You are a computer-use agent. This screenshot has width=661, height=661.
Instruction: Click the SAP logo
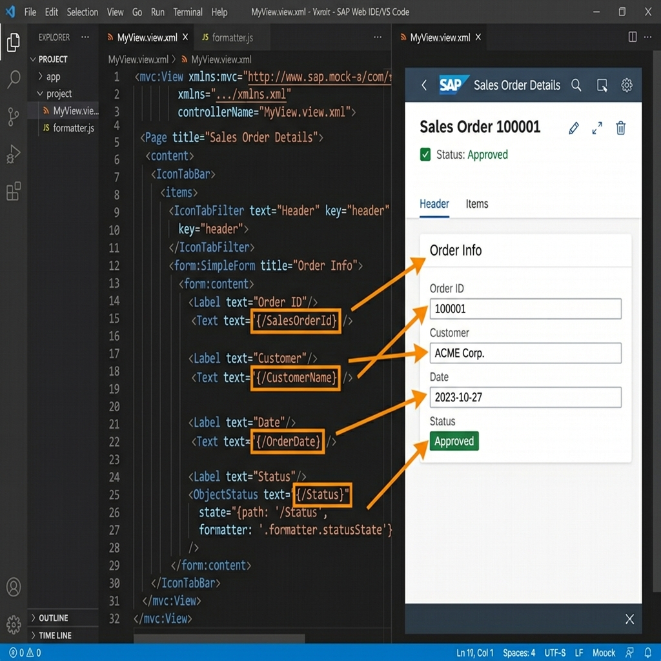pos(454,85)
